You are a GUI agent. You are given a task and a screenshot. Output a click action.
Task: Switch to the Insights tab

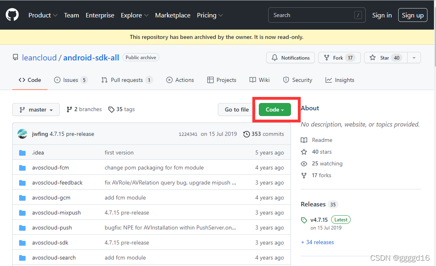click(x=340, y=80)
